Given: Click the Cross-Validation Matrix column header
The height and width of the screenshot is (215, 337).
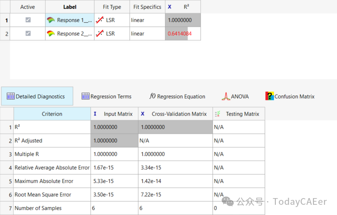Looking at the screenshot, I should (176, 114).
